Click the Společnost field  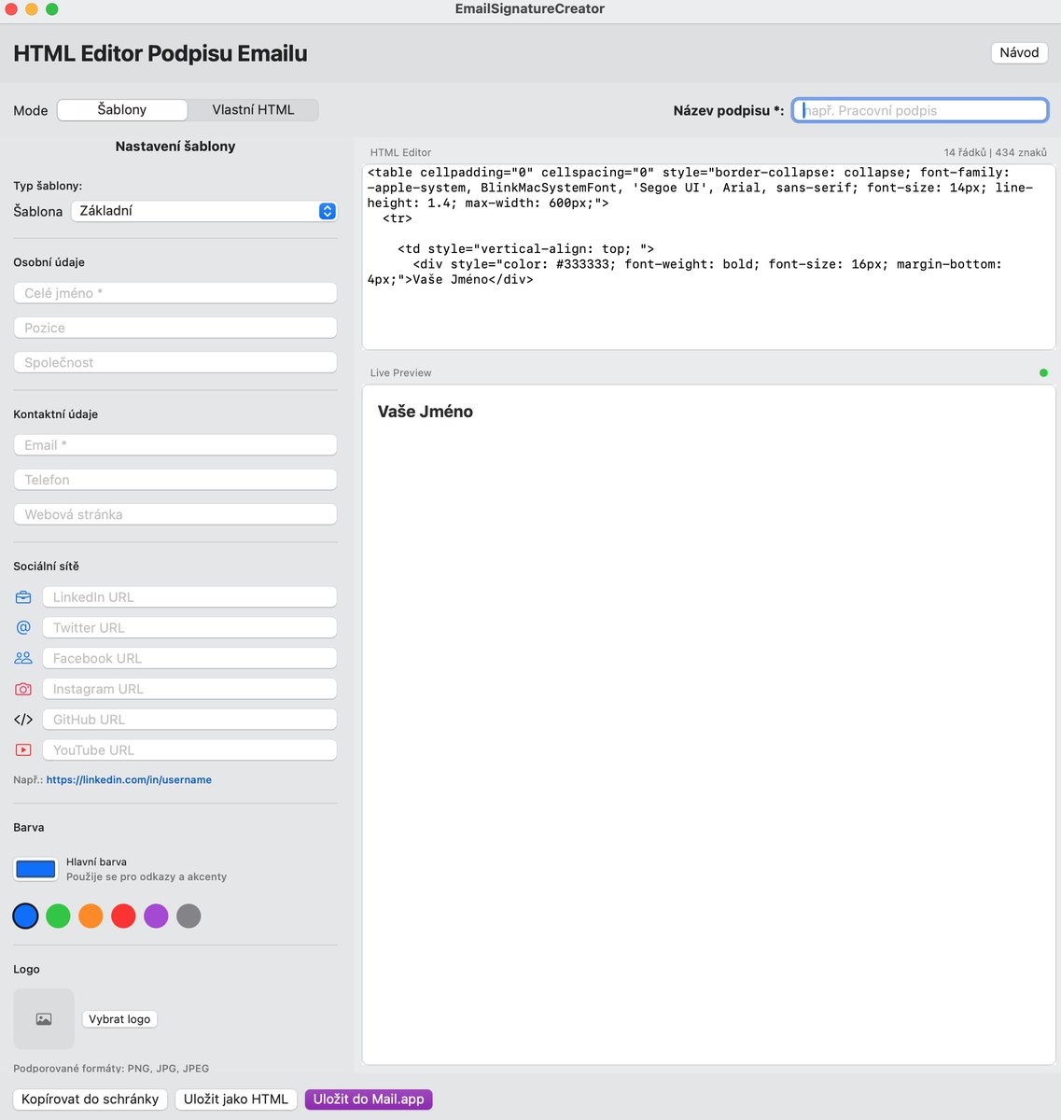click(x=175, y=362)
